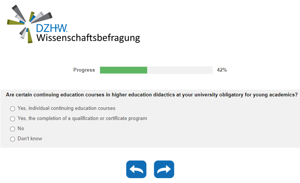
Task: Click the 42% progress percentage
Action: click(222, 70)
